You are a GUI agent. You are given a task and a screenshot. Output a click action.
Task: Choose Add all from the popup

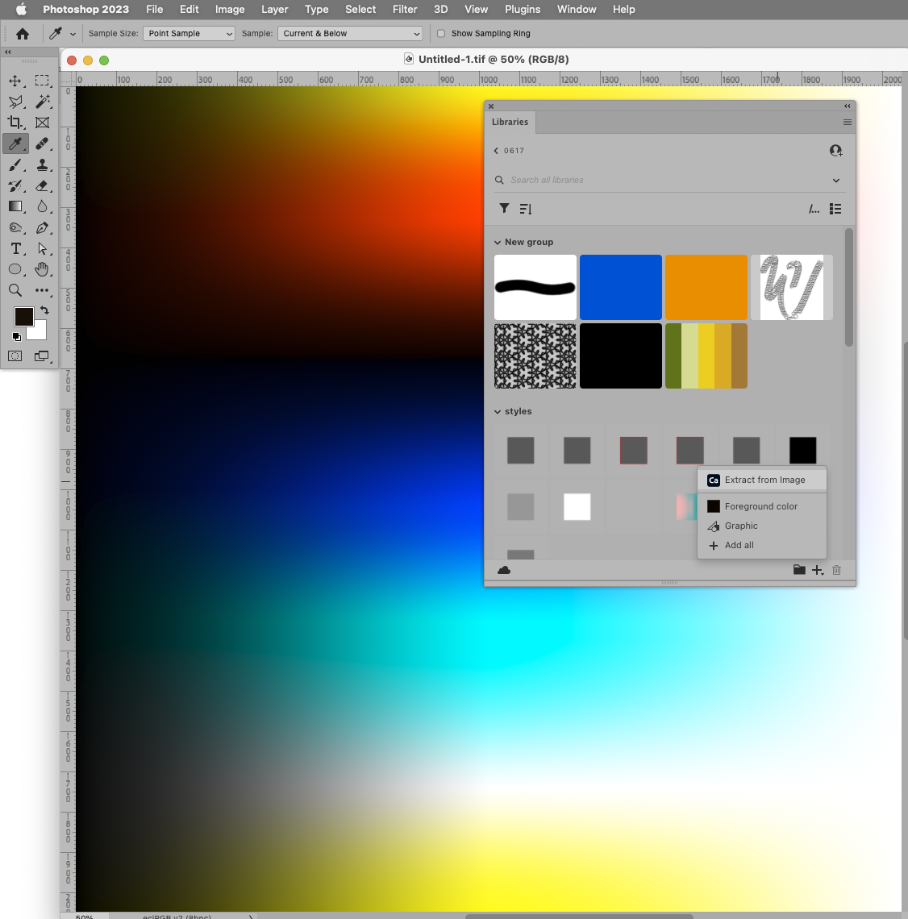click(738, 545)
